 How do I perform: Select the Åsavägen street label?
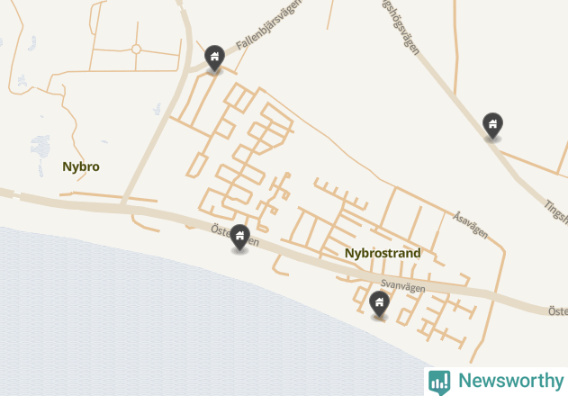click(471, 225)
